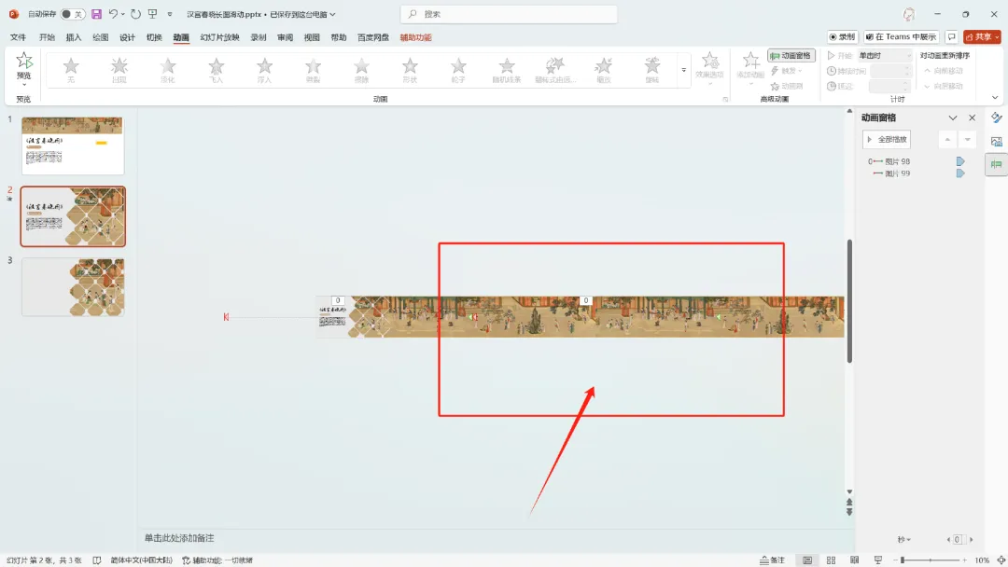The image size is (1008, 567).
Task: Select the 劈裂 (Split) animation effect
Action: [x=313, y=69]
